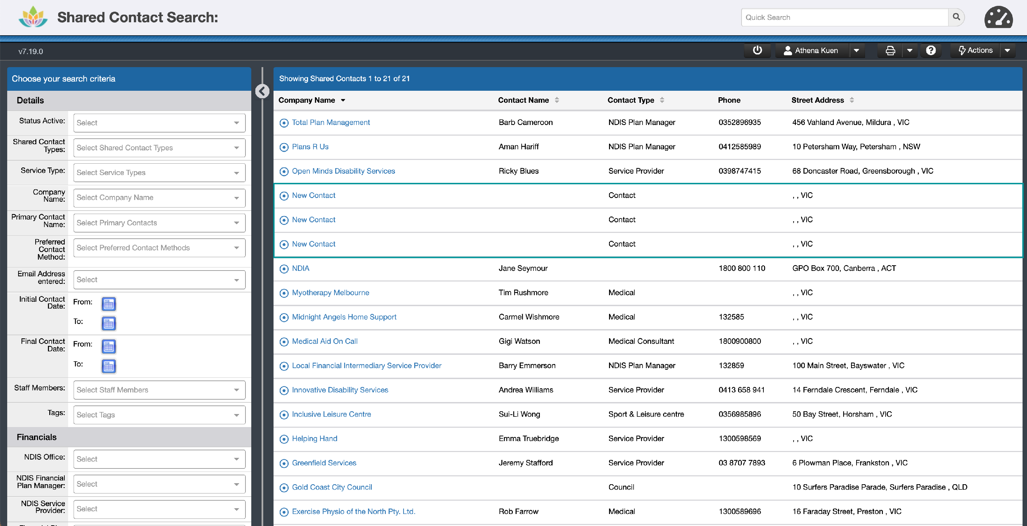Open the Select Service Types dropdown
1027x526 pixels.
point(159,172)
